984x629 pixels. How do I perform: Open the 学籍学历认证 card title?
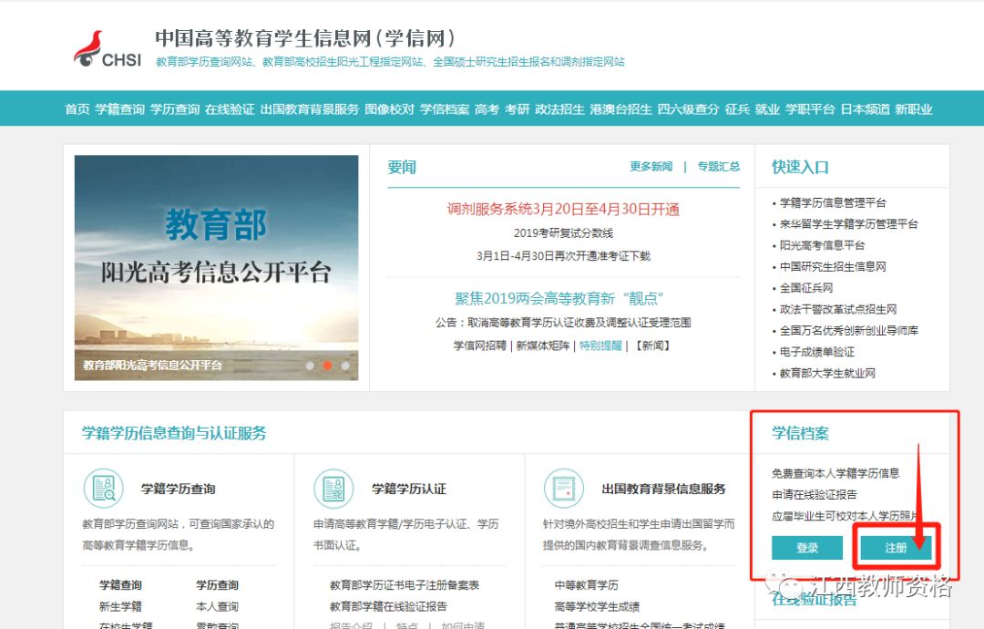[408, 489]
